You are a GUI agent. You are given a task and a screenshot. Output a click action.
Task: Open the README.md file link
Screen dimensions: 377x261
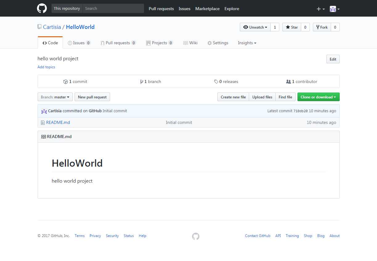pyautogui.click(x=58, y=122)
